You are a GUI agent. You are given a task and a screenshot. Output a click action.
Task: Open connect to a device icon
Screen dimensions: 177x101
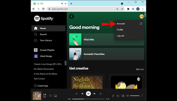coord(123,96)
